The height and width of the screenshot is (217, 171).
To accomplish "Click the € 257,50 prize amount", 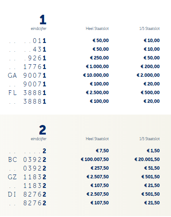I will 100,168.
